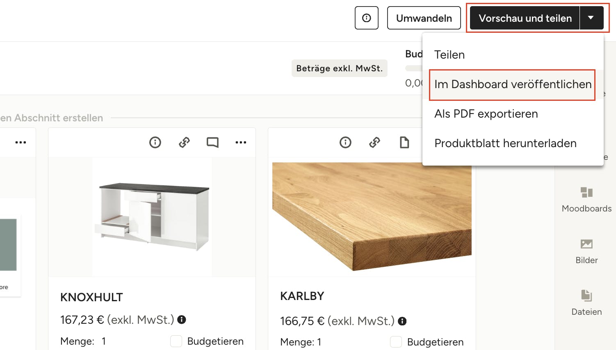Viewport: 616px width, 350px height.
Task: Open Dateien in the side panel
Action: click(x=586, y=303)
